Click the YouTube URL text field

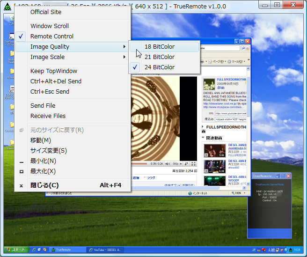[230, 113]
